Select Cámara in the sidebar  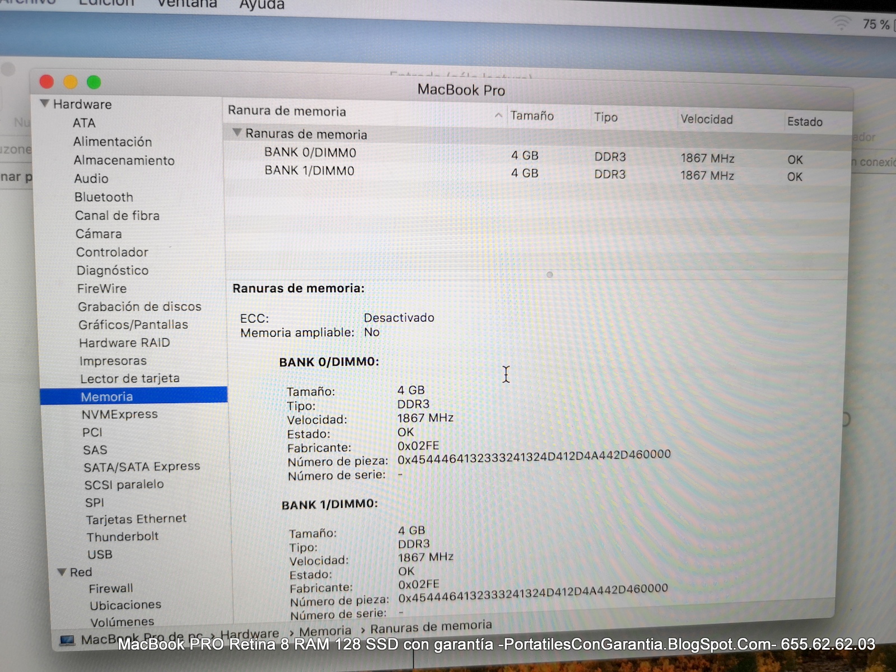pyautogui.click(x=99, y=234)
